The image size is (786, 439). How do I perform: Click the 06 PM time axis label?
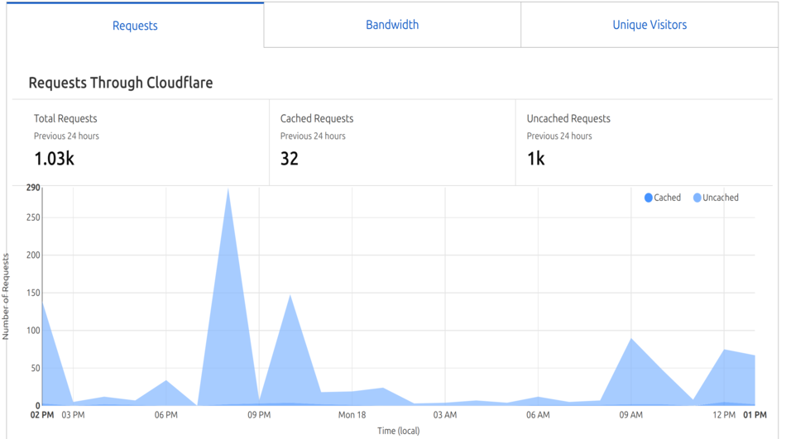coord(165,415)
